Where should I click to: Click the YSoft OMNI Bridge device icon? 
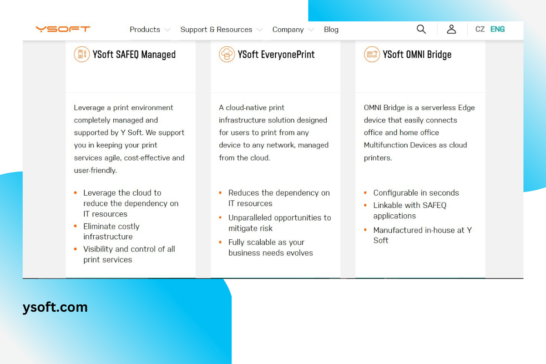(x=372, y=55)
